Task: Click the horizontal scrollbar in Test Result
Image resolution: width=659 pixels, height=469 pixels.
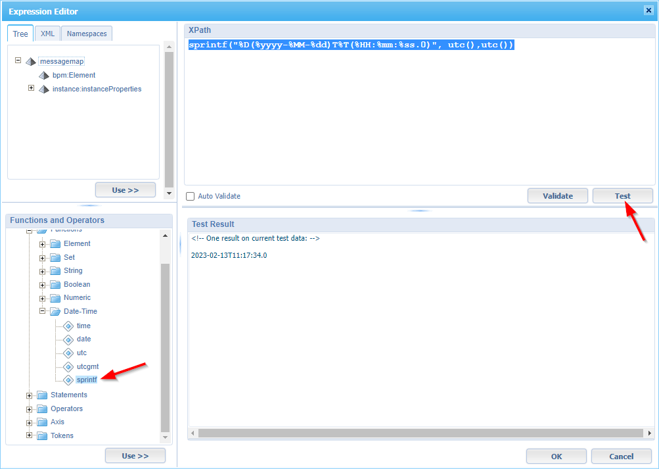Action: click(x=420, y=433)
